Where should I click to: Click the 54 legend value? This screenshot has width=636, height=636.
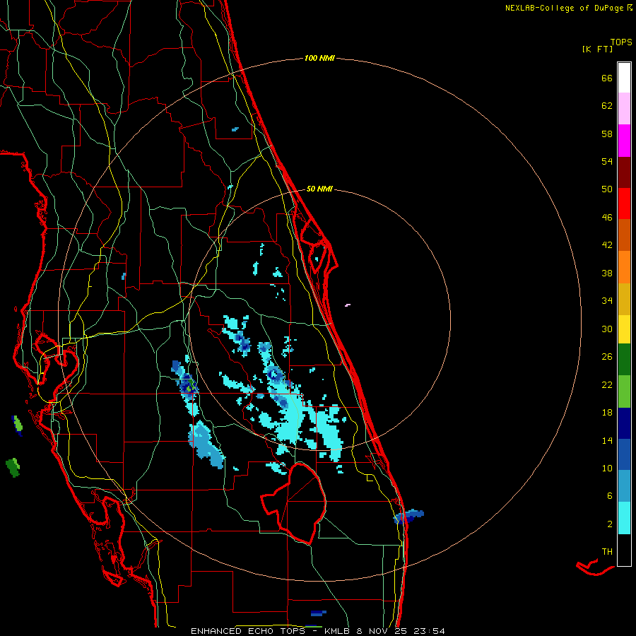(x=607, y=161)
